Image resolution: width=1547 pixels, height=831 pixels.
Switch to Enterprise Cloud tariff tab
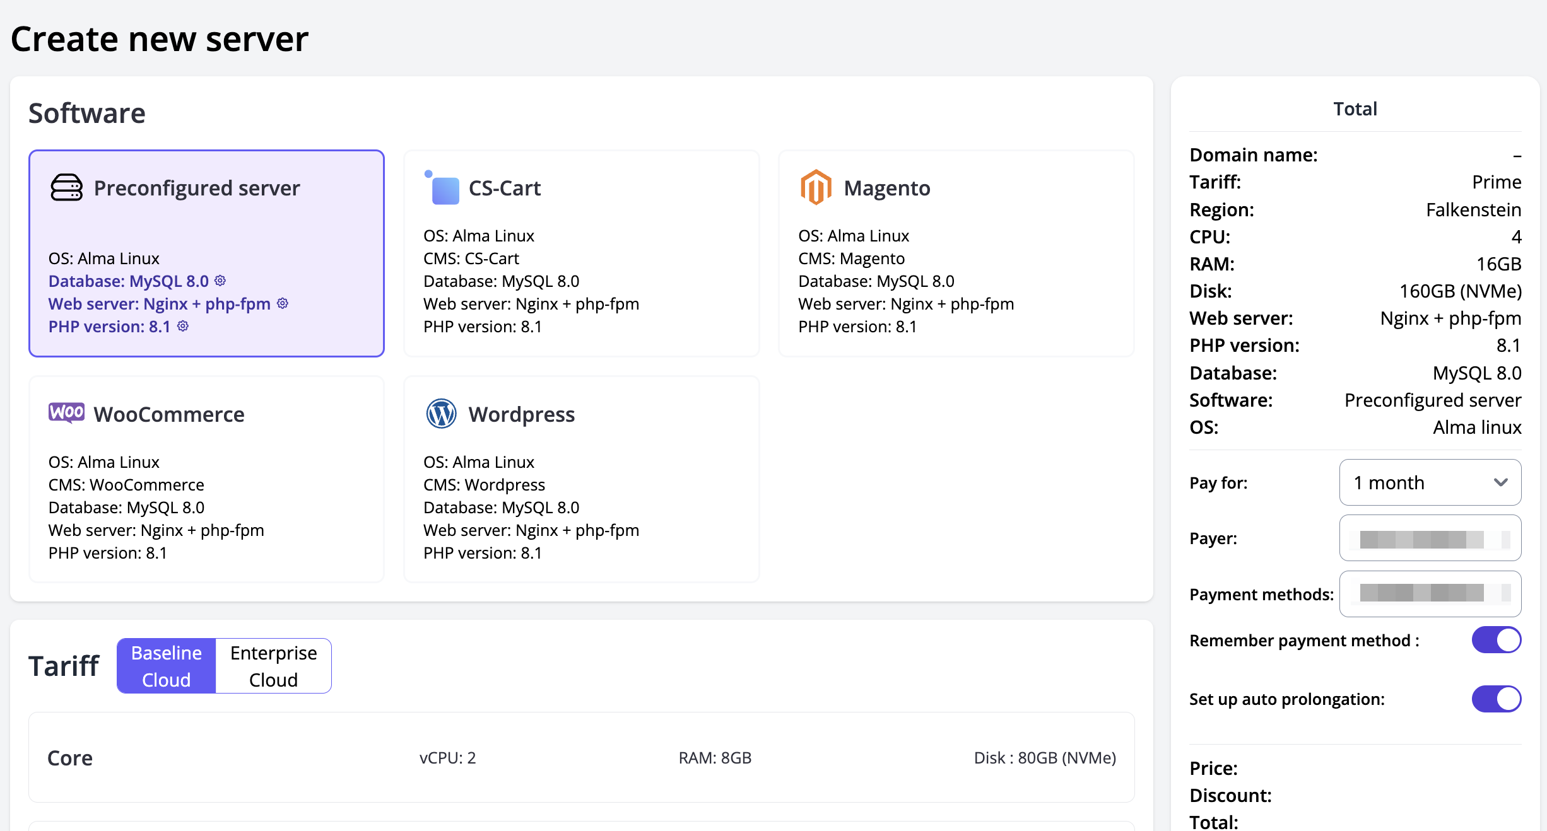click(x=273, y=666)
